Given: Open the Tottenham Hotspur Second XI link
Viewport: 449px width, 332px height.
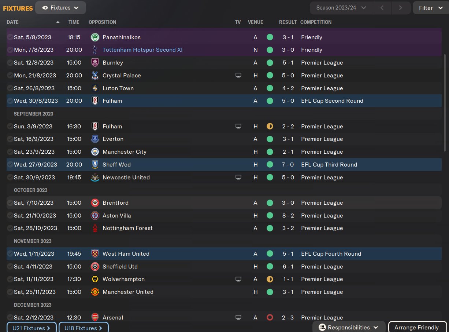Looking at the screenshot, I should pos(142,50).
